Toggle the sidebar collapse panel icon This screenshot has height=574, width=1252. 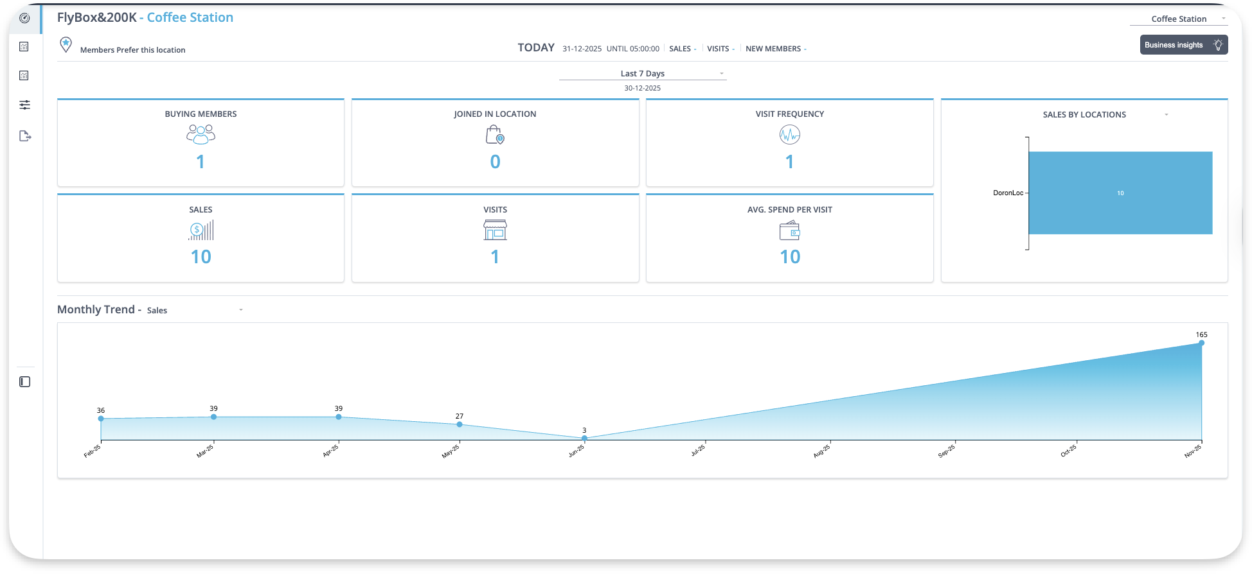(x=25, y=382)
